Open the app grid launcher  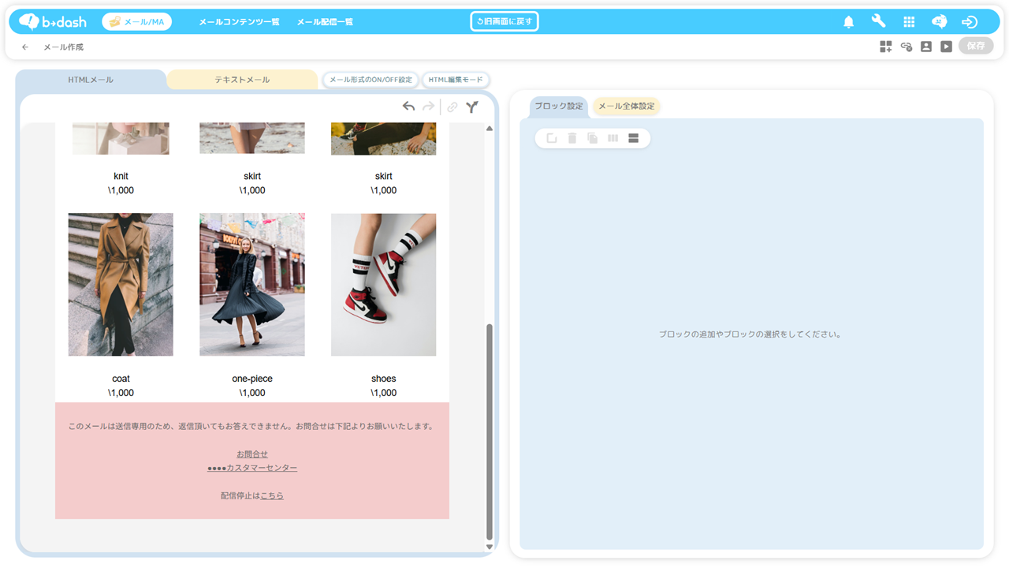[x=909, y=22]
